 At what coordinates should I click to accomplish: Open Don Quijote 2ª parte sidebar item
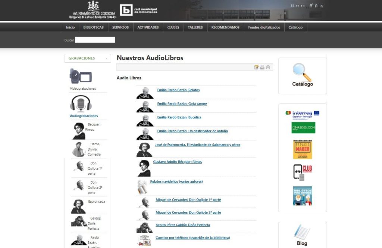95,187
